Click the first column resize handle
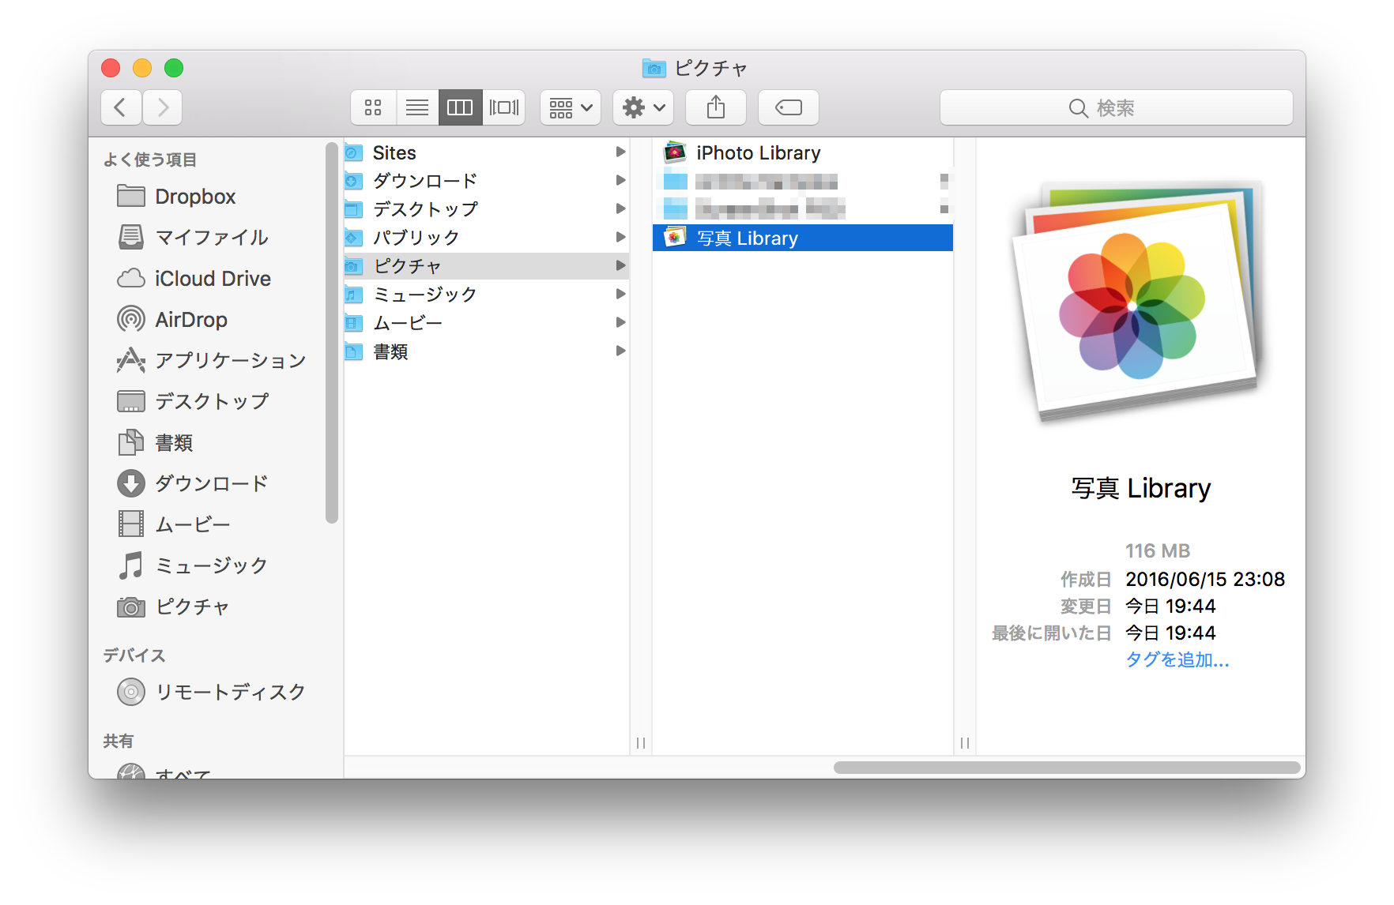This screenshot has height=905, width=1394. tap(641, 743)
